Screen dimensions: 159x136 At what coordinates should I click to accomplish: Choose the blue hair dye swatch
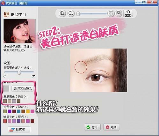click(18, 111)
